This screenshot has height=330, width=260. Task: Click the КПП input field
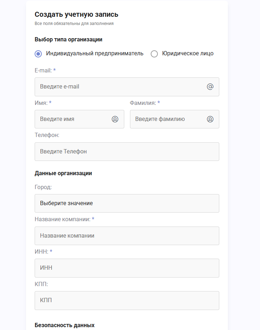[x=127, y=300]
